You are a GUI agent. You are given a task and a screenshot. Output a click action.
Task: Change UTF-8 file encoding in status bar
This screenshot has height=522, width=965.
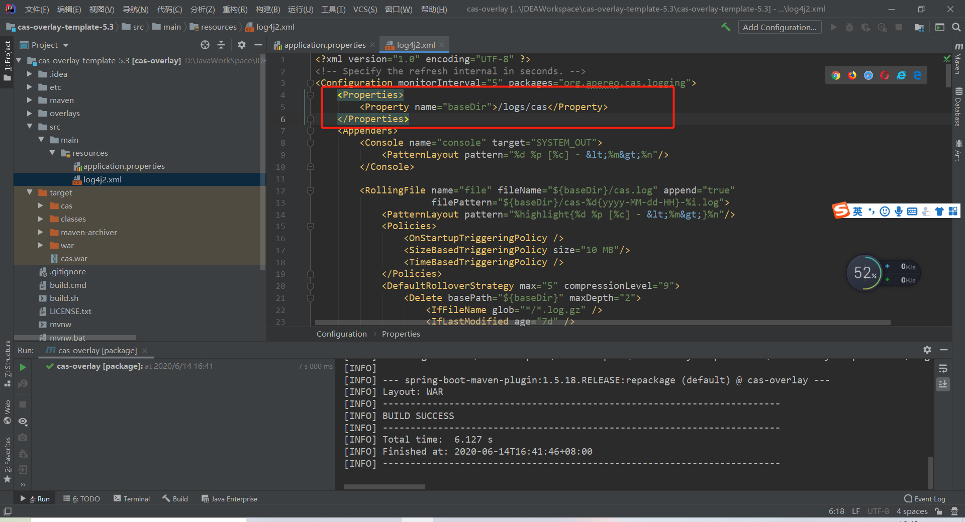(878, 511)
